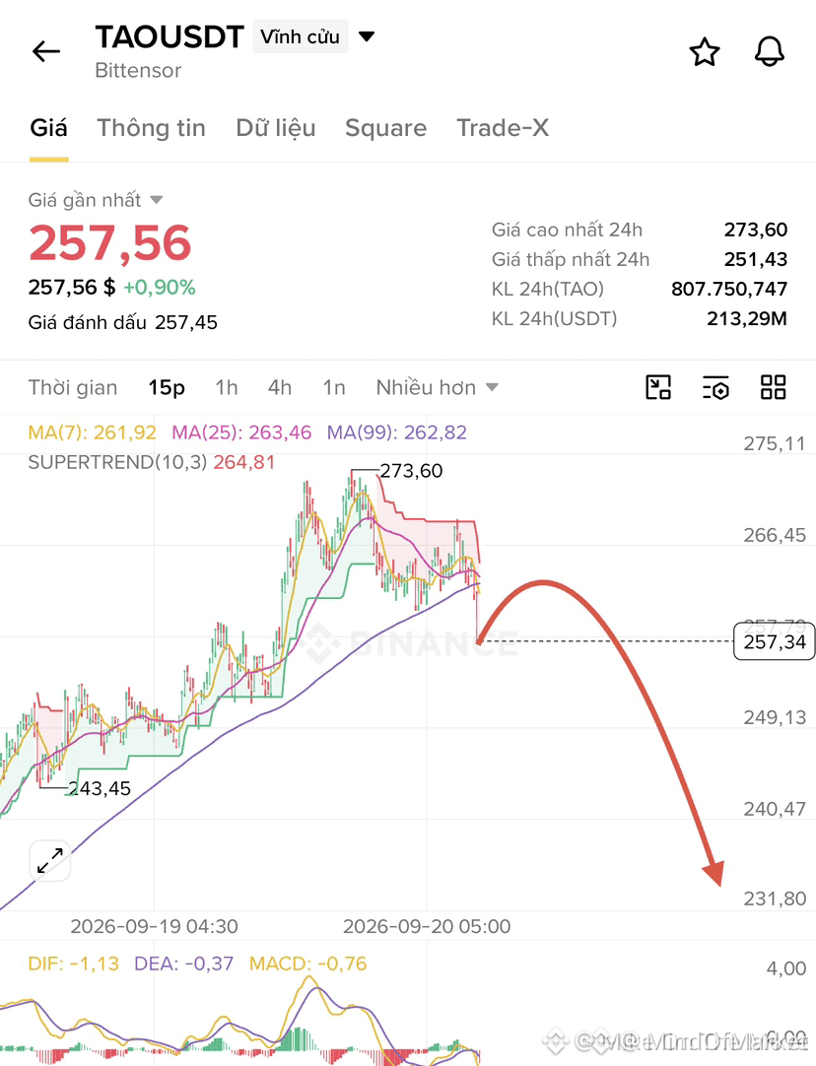Screen dimensions: 816x1066
Task: Expand the Nhiều hơn timeframe menu
Action: click(x=438, y=387)
